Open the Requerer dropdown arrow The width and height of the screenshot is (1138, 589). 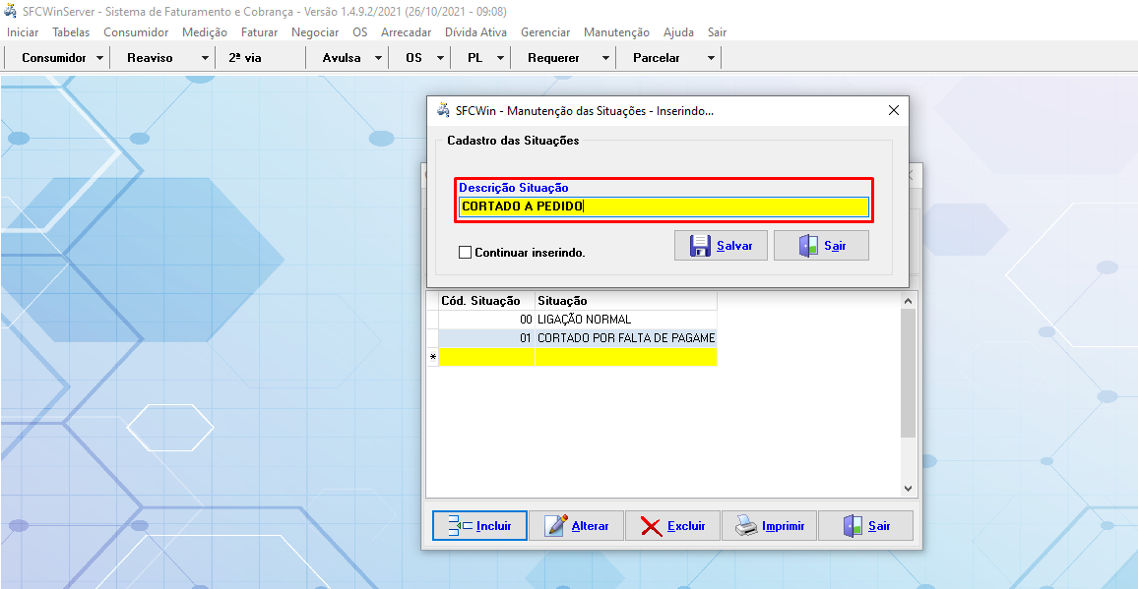[605, 58]
